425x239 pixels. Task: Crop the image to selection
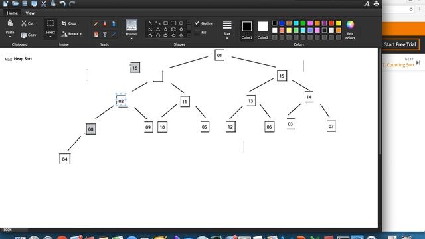tap(69, 23)
